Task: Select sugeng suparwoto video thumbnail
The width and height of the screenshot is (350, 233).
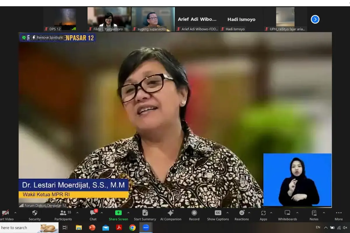Action: [153, 19]
